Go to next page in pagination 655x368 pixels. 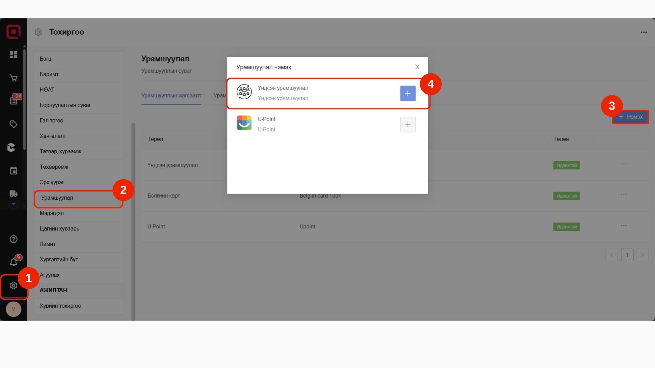642,255
